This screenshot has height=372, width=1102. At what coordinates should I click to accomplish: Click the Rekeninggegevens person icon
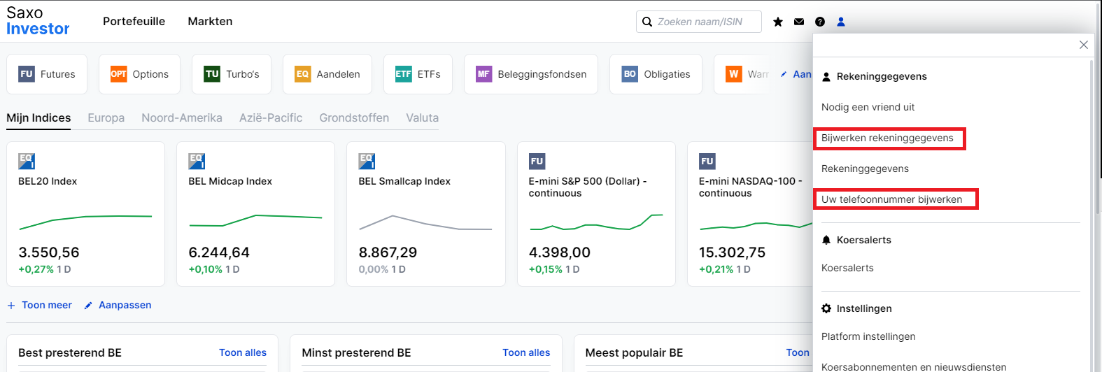pos(826,77)
